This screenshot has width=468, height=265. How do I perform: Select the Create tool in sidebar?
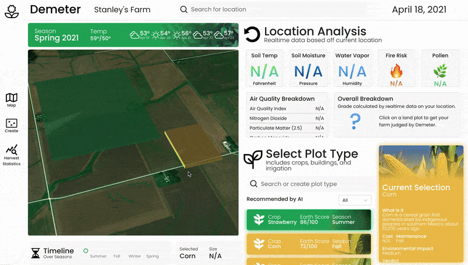(x=11, y=125)
